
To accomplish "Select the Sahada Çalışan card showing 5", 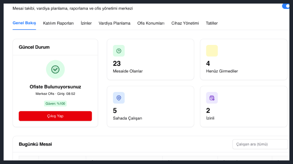I will tap(150, 107).
